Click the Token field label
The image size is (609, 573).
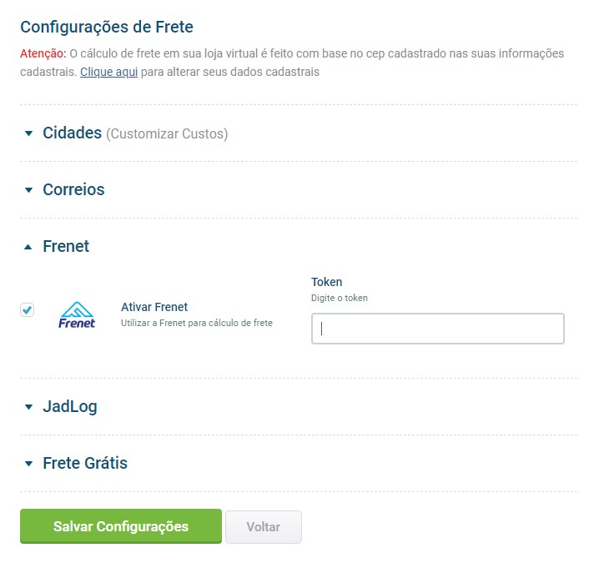326,282
